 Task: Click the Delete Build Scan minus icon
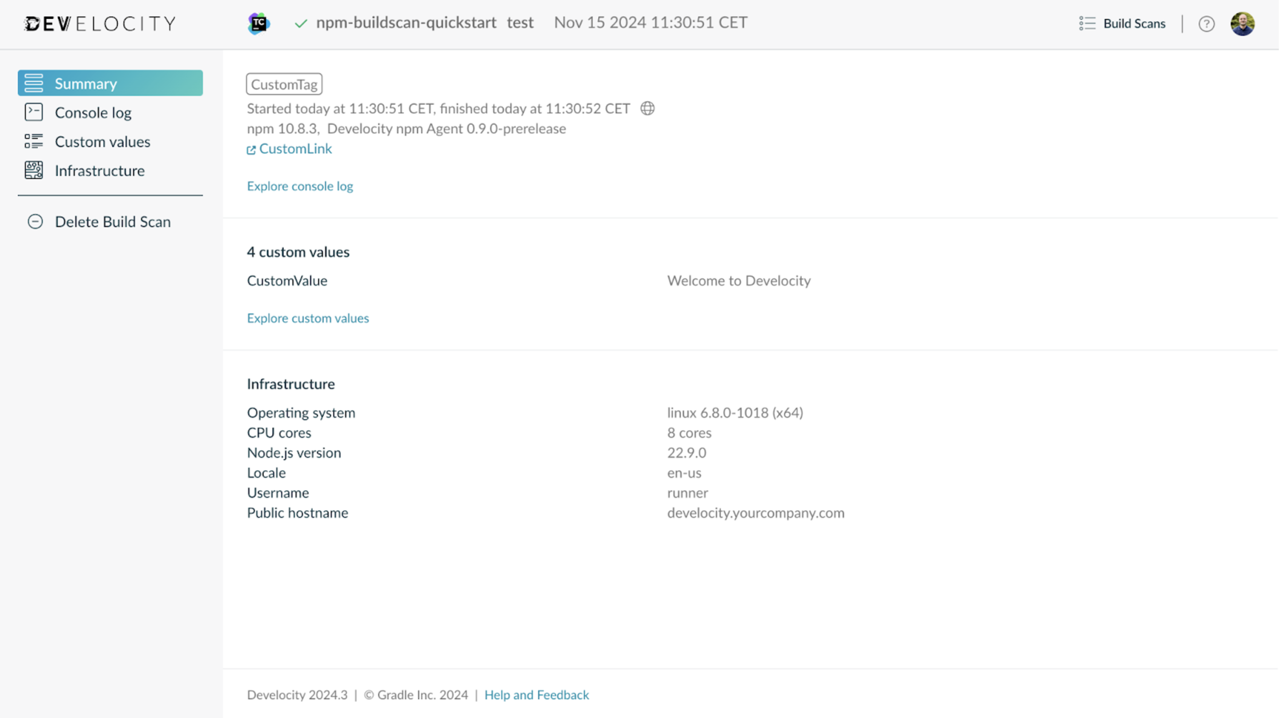[35, 222]
